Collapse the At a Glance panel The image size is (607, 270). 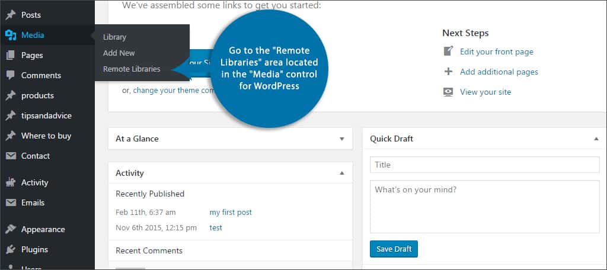[x=341, y=139]
